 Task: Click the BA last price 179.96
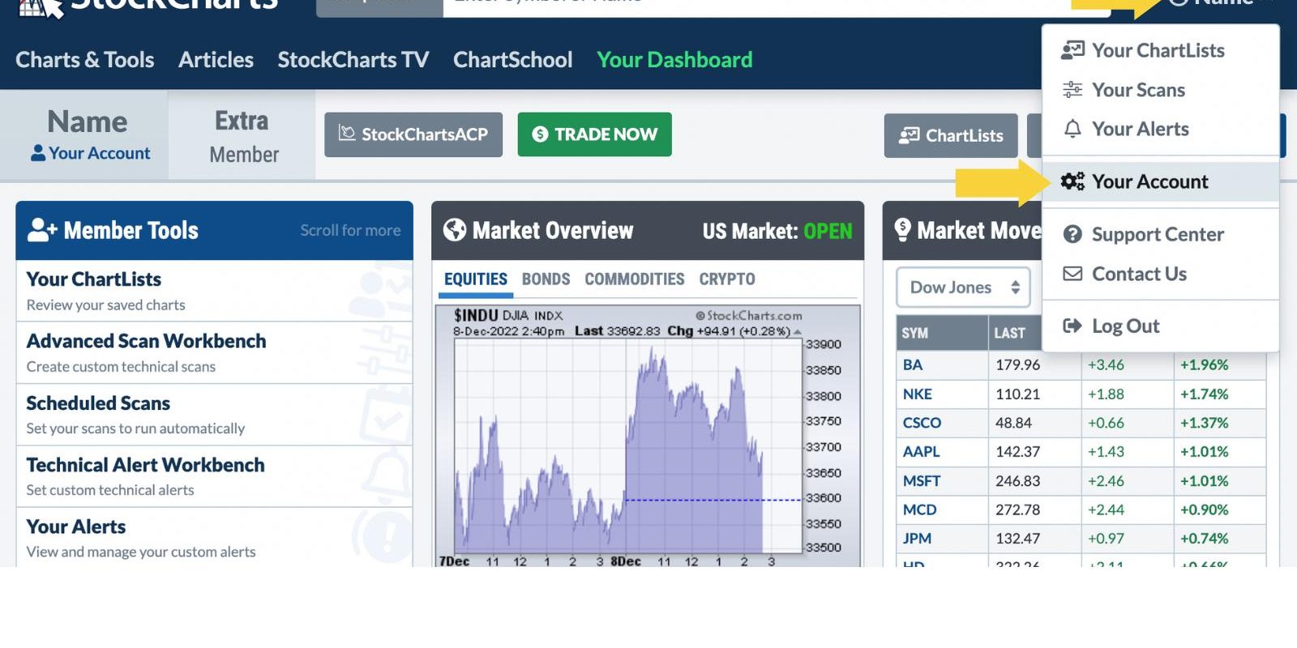click(x=1017, y=364)
